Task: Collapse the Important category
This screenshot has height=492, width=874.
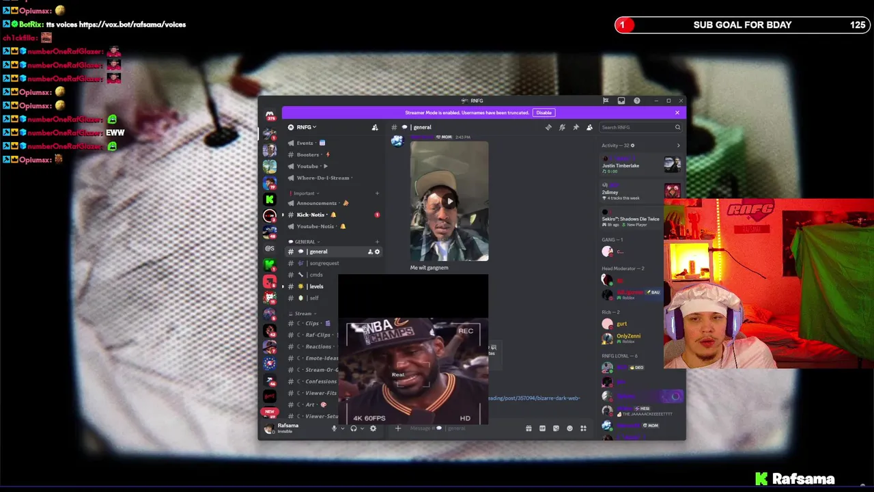Action: [305, 193]
